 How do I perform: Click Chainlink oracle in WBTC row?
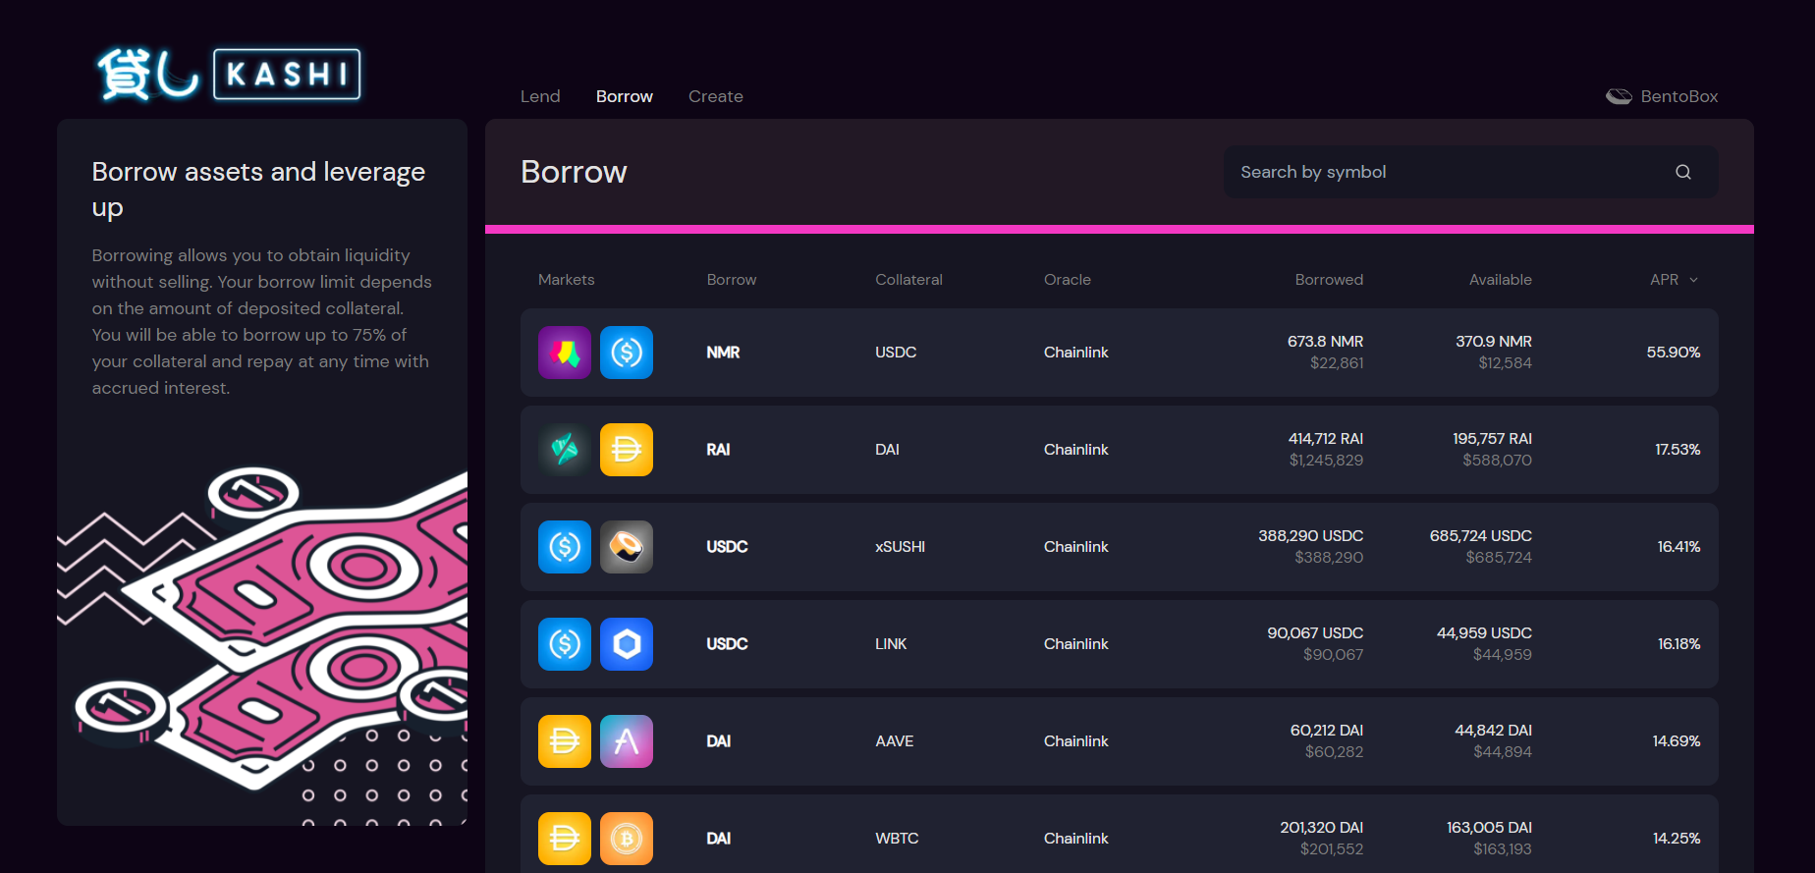tap(1075, 839)
